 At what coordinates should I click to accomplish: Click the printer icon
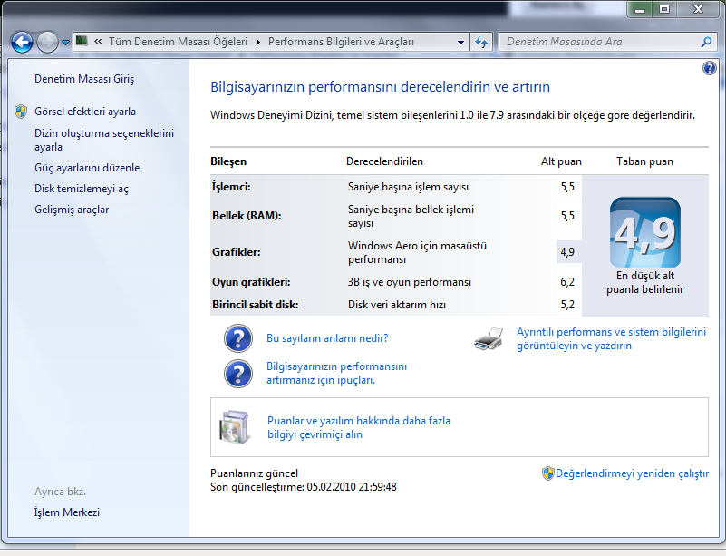tap(489, 338)
